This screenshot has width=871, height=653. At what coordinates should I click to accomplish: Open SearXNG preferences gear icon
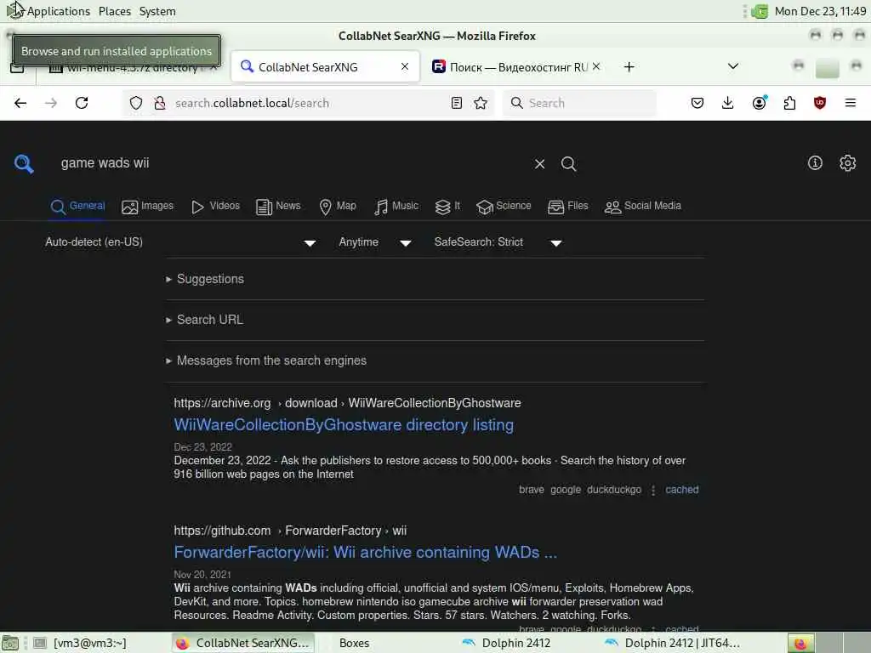(848, 162)
